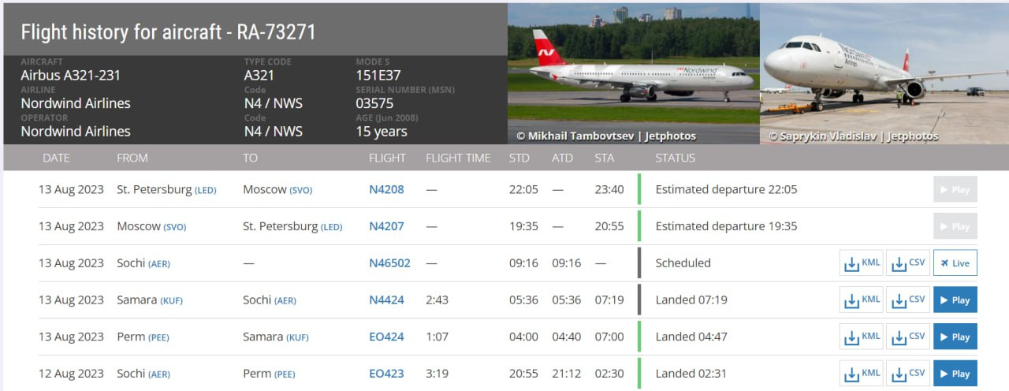Open Mikhail Tambovtsev's aircraft photo
This screenshot has height=391, width=1009.
[x=633, y=73]
